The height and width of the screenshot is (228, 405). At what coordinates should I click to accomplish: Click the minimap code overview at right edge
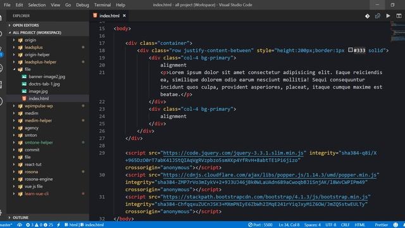click(x=397, y=32)
